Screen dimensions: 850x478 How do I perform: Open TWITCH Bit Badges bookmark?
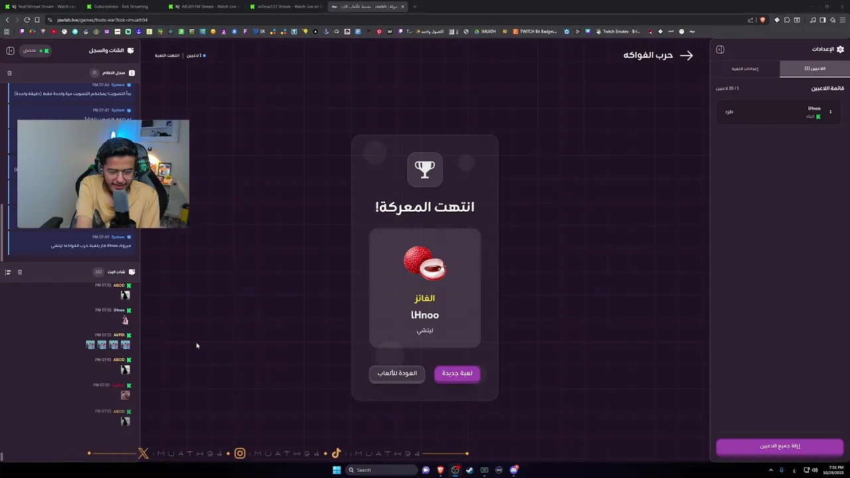tap(535, 31)
